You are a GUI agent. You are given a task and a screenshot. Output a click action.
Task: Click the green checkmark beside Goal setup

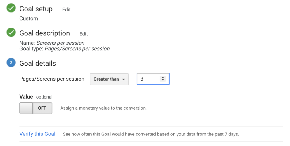tap(11, 9)
